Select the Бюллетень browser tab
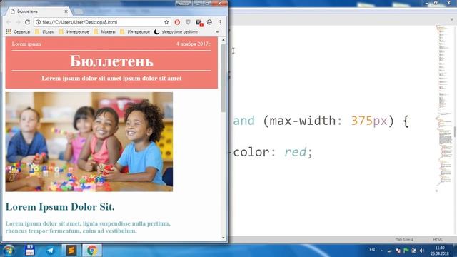The image size is (457, 257). click(38, 11)
